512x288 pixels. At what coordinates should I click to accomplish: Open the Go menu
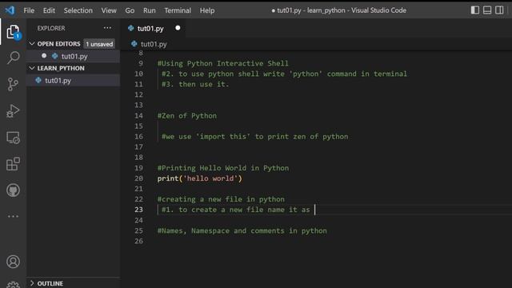[130, 10]
